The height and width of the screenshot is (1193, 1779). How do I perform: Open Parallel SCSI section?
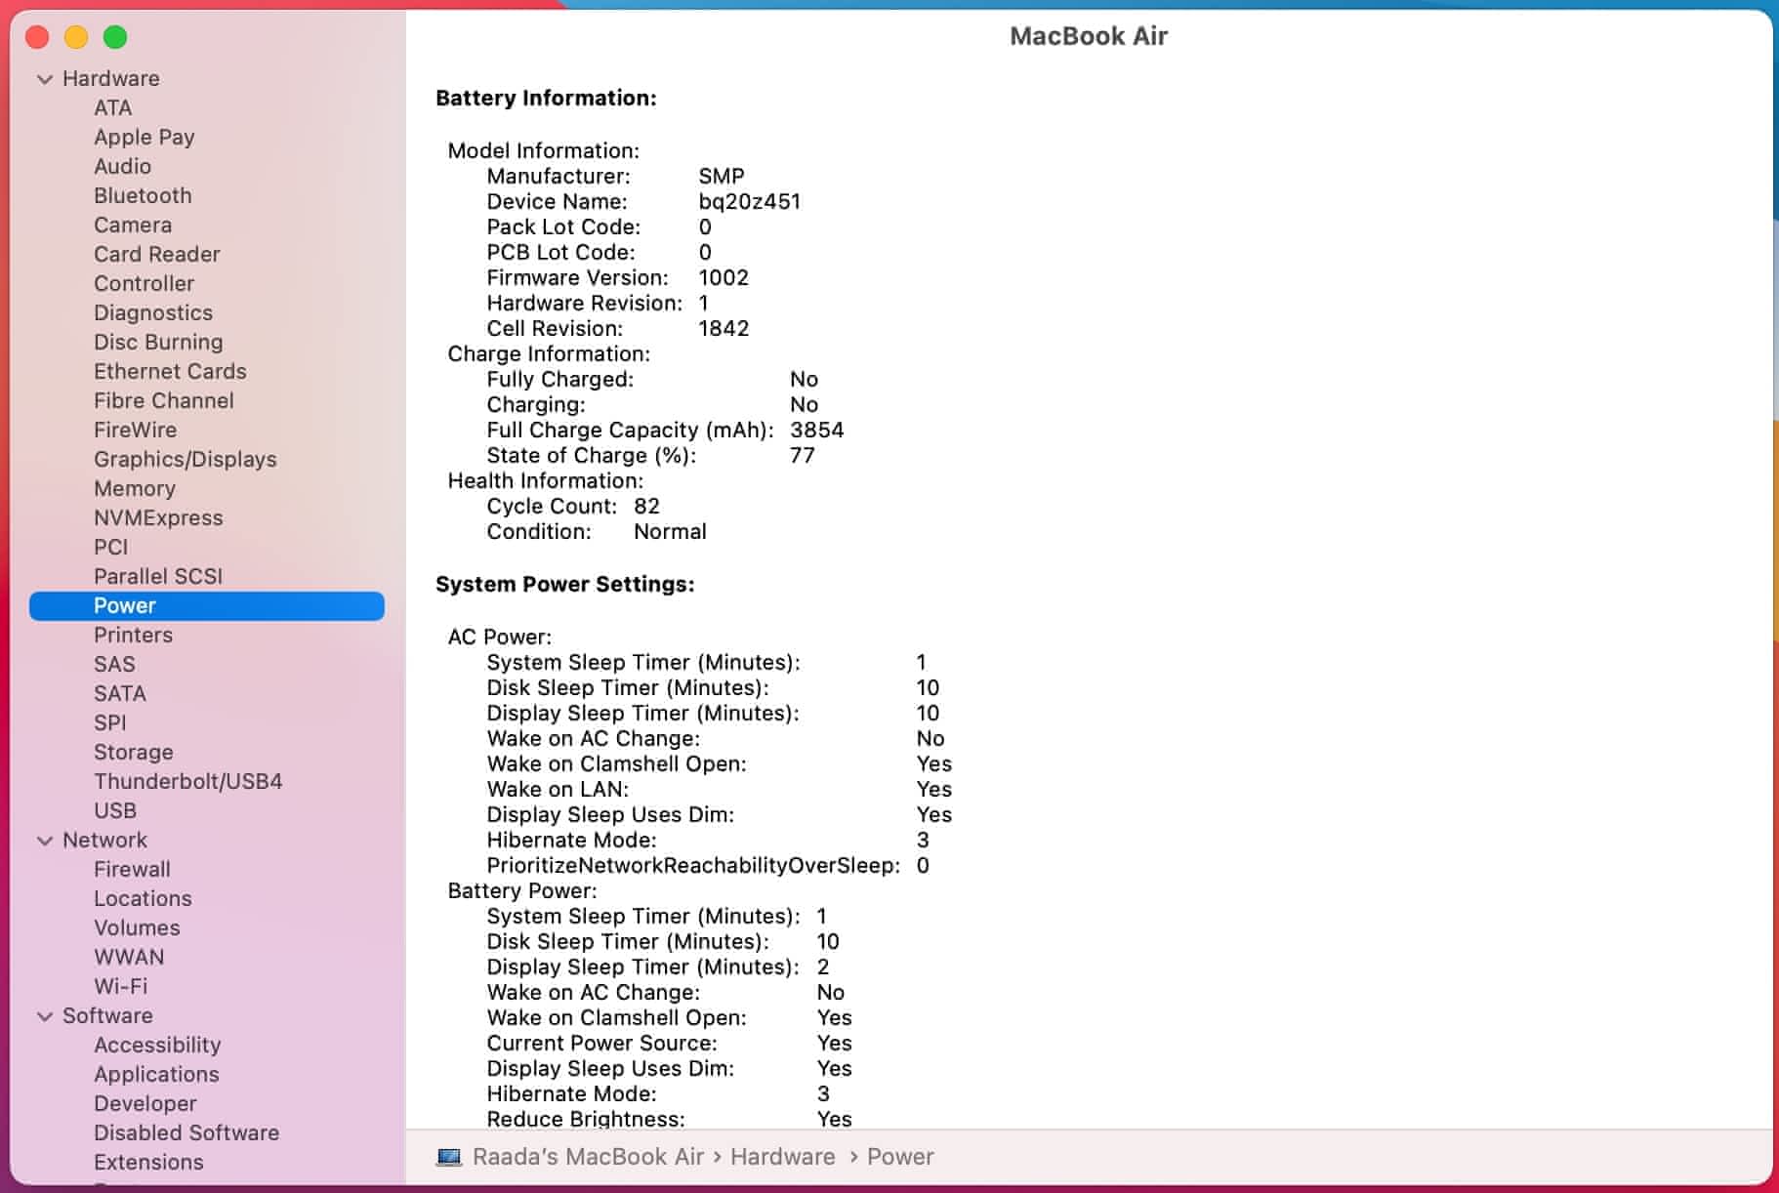coord(158,576)
